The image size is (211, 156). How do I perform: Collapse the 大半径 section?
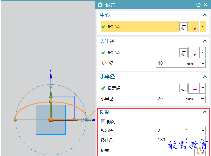(x=205, y=41)
